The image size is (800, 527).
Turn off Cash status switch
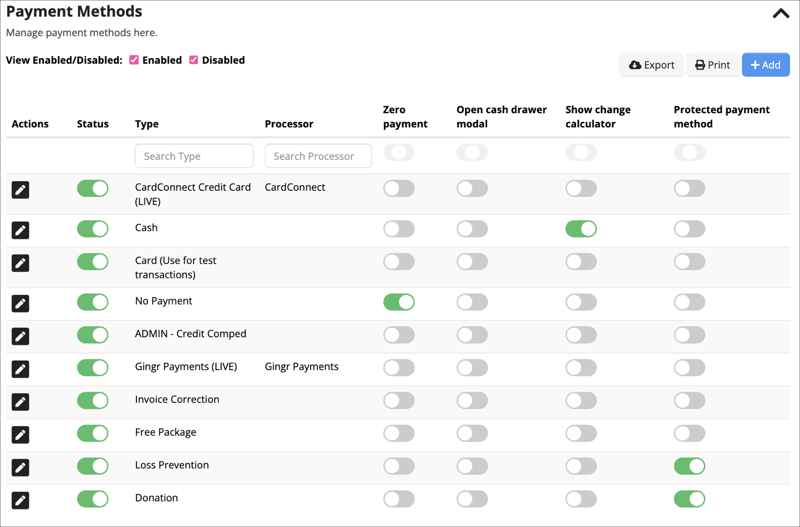click(93, 229)
